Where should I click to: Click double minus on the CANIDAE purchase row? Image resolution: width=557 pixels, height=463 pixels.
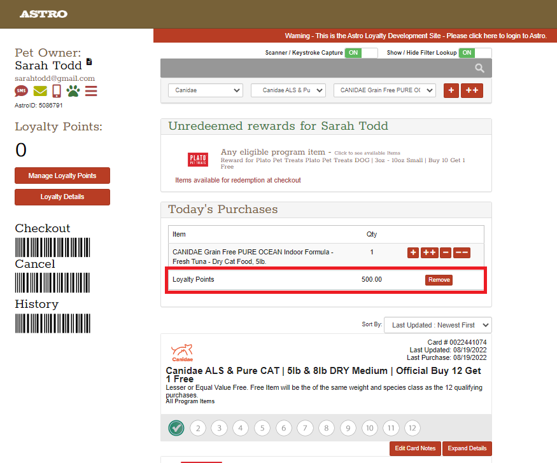[x=462, y=252]
